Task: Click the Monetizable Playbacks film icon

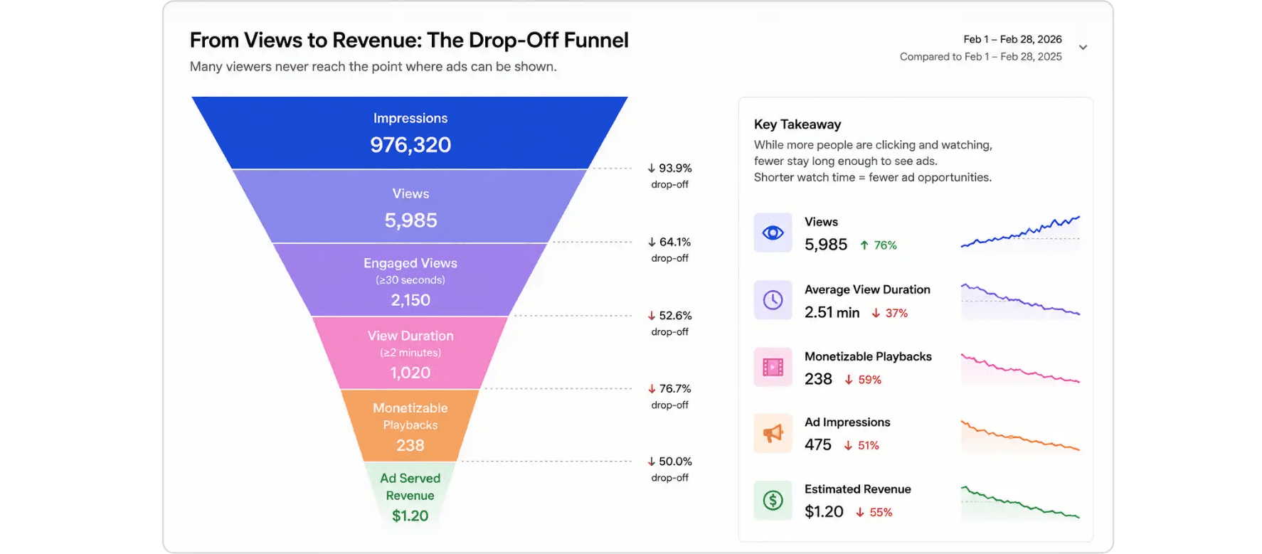Action: 773,367
